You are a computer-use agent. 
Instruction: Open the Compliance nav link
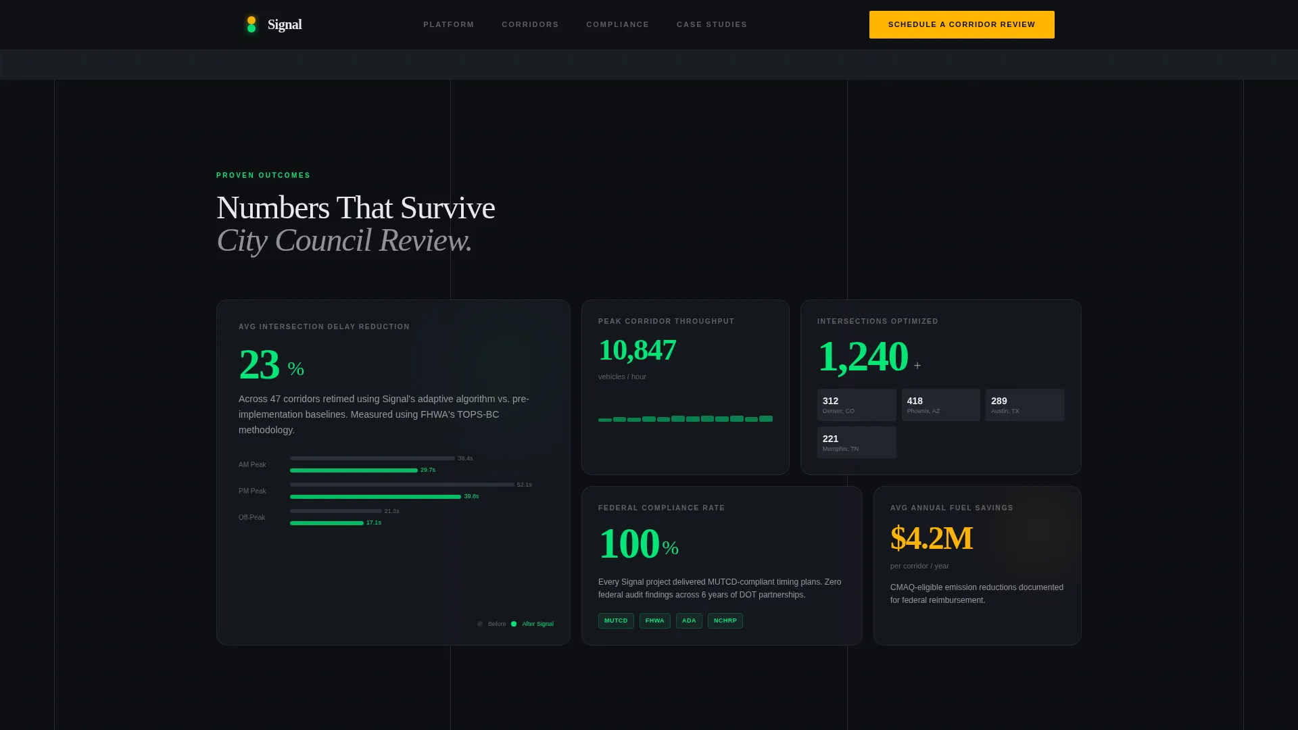tap(617, 24)
